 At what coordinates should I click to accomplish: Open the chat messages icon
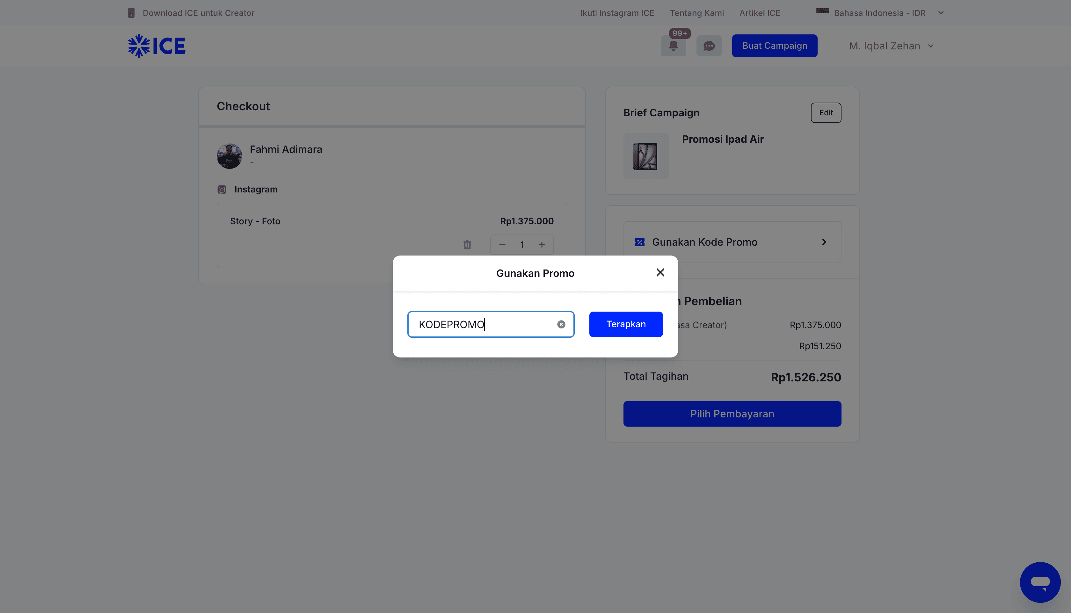point(709,46)
